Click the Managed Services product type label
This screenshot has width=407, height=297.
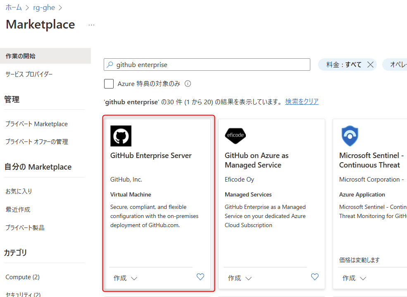[x=248, y=194]
